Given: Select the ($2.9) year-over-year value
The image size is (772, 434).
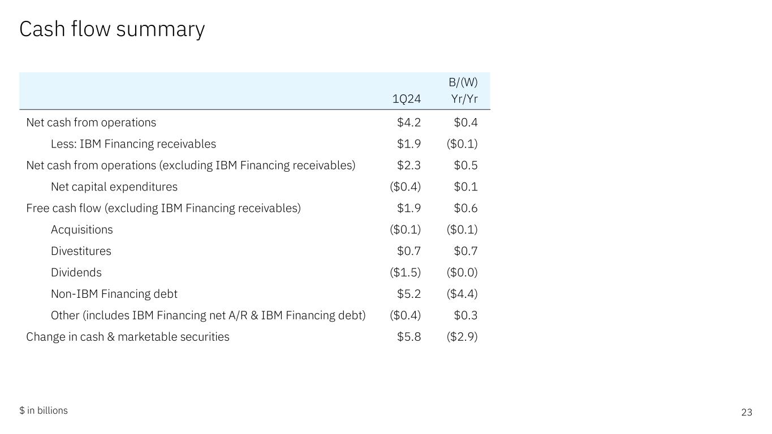Looking at the screenshot, I should [x=462, y=337].
